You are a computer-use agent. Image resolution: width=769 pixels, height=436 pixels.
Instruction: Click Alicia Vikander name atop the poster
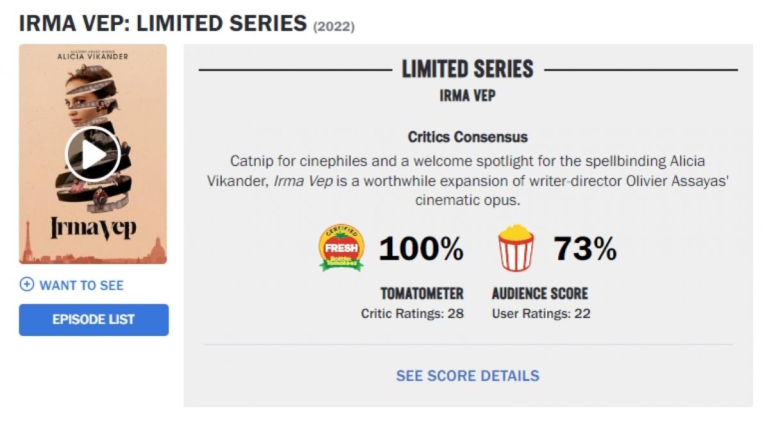pyautogui.click(x=93, y=57)
